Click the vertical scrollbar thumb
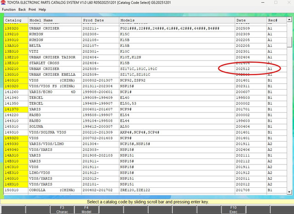Image resolution: width=294 pixels, height=214 pixels. (x=289, y=42)
